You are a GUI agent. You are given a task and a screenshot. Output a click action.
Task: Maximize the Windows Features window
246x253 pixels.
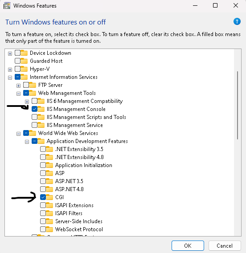coord(215,6)
